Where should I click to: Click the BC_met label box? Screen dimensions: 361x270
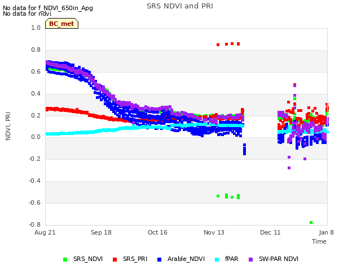click(x=61, y=24)
